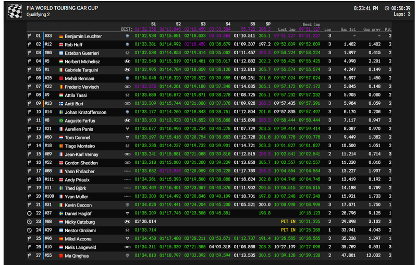
Task: Click the S3 column header
Action: tap(203, 24)
